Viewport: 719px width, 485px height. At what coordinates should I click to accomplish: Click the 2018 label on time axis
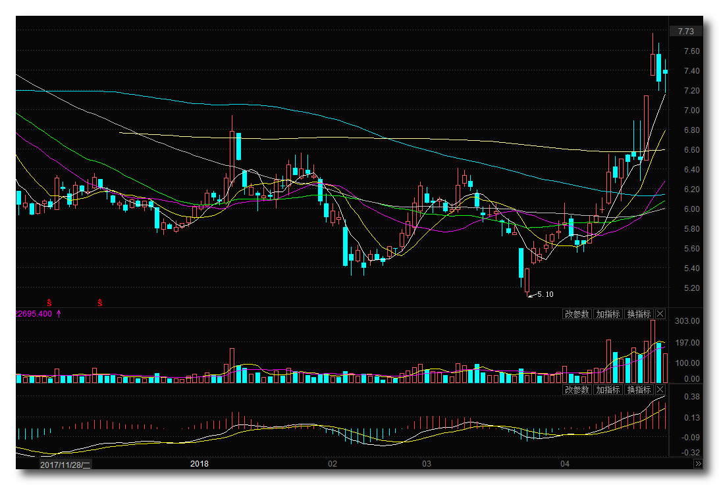pyautogui.click(x=200, y=464)
